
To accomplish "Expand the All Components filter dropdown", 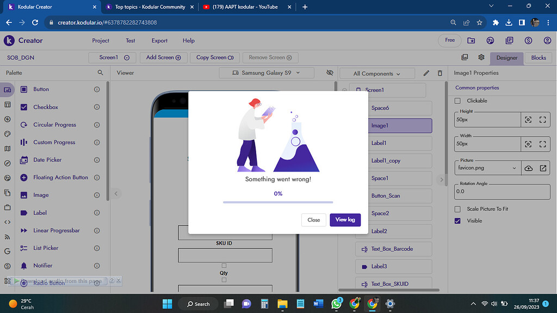I will pos(376,73).
